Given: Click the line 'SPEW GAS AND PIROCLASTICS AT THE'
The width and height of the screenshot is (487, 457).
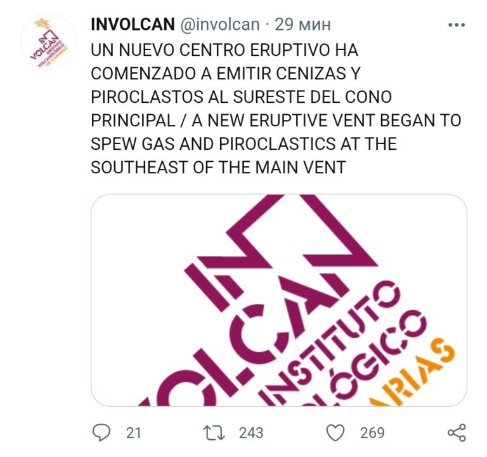Looking at the screenshot, I should (x=243, y=143).
